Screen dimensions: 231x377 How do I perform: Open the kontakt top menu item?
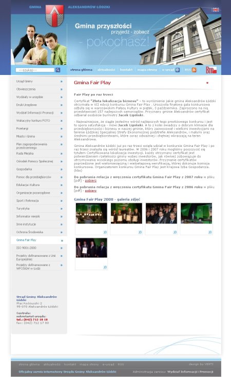(x=126, y=70)
